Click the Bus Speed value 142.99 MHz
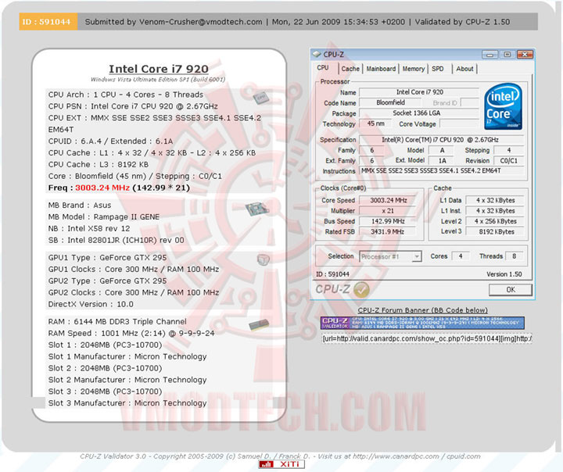Screen dimensions: 563x472 tap(388, 221)
